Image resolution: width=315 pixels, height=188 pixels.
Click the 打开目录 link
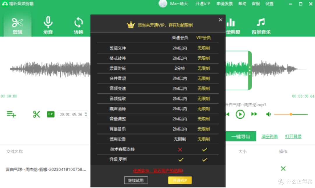[x=293, y=136]
